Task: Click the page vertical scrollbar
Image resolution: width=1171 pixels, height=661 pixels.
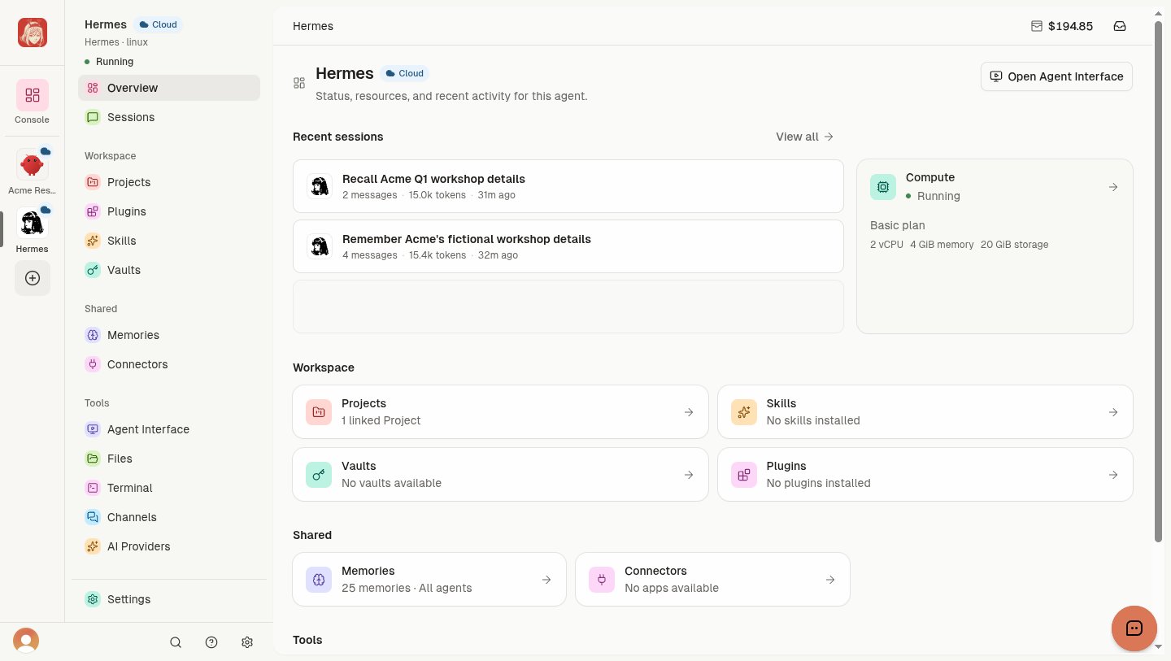Action: pyautogui.click(x=1159, y=281)
